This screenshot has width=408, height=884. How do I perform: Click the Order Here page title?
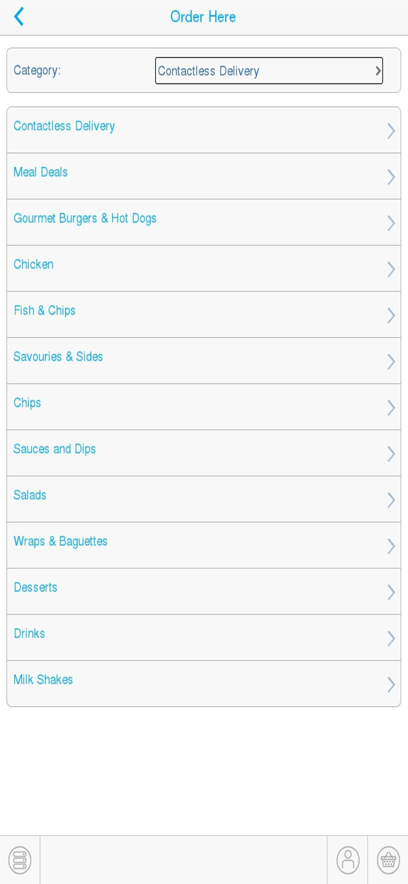[203, 17]
